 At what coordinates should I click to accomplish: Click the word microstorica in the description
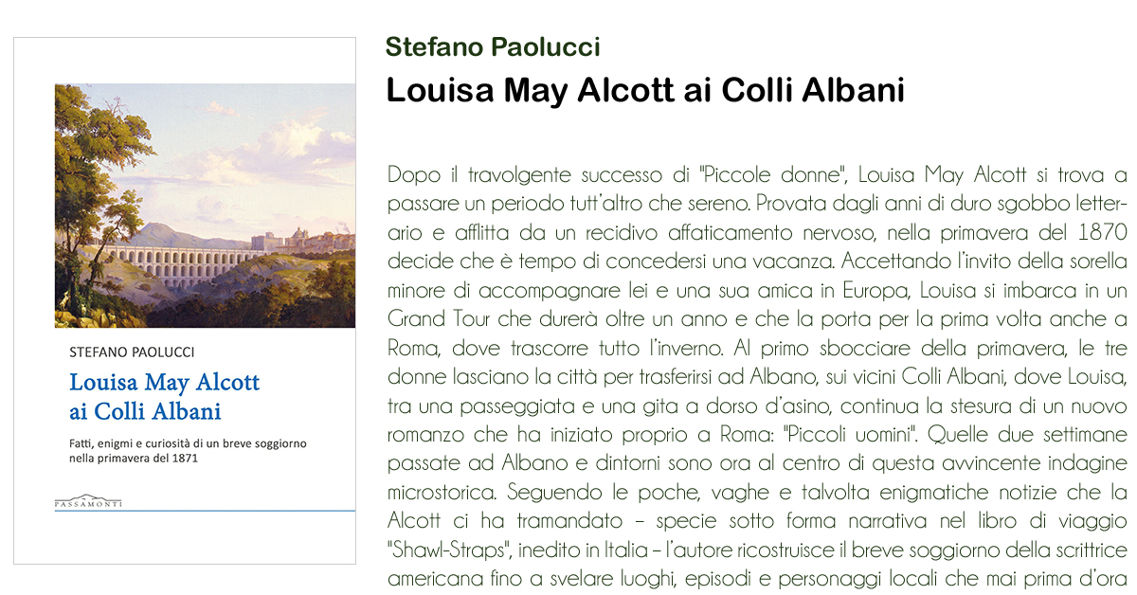(x=442, y=494)
